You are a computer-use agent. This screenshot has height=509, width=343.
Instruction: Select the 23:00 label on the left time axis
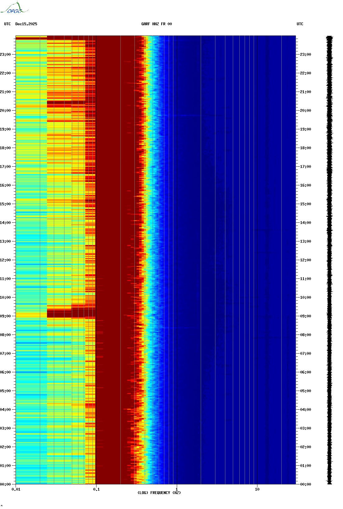[x=5, y=55]
